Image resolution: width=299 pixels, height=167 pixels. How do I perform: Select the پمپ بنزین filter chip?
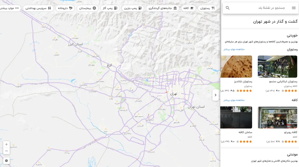coord(133,8)
